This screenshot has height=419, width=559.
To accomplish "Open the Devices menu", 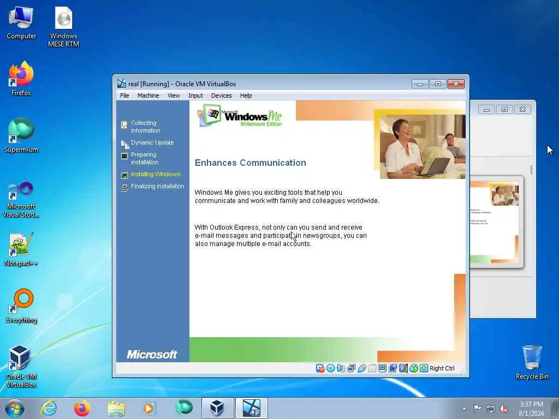I will click(x=221, y=95).
